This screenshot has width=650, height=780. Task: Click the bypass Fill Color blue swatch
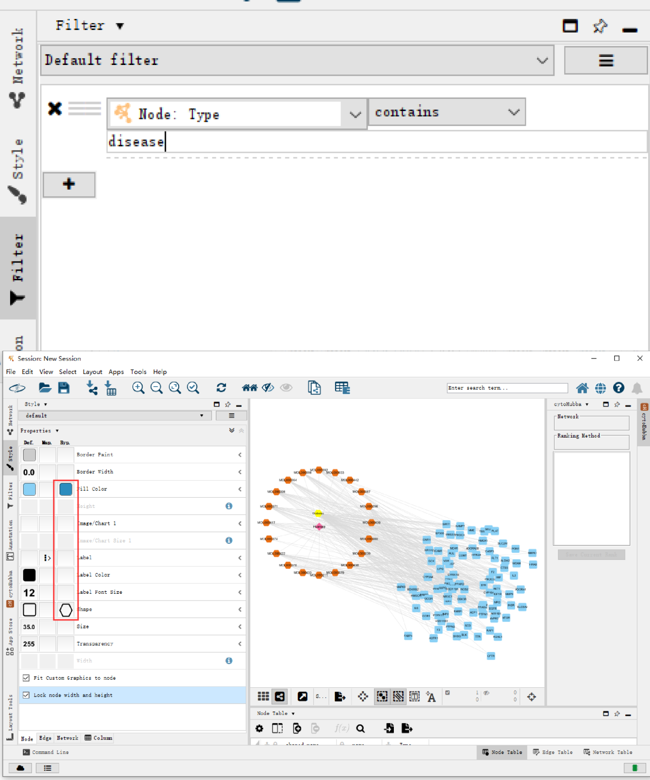tap(66, 489)
